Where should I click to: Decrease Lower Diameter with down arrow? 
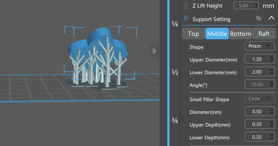271,74
